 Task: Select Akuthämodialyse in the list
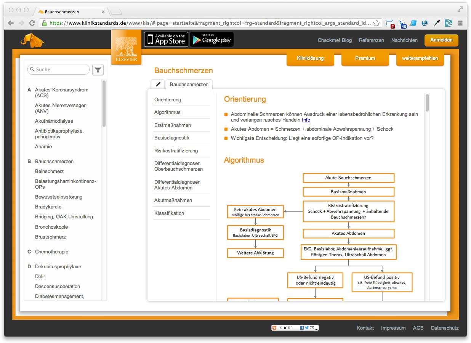[54, 121]
